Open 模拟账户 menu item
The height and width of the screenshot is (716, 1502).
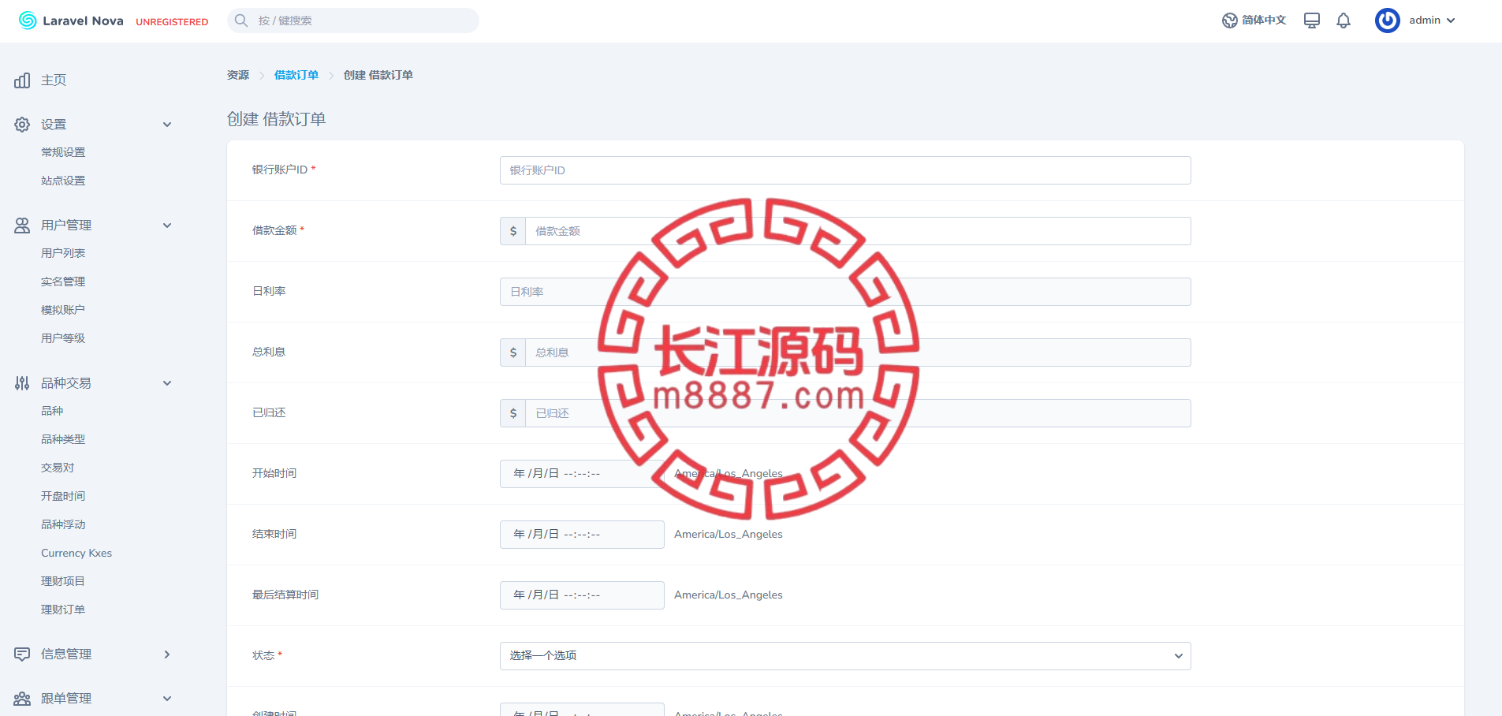[x=63, y=310]
